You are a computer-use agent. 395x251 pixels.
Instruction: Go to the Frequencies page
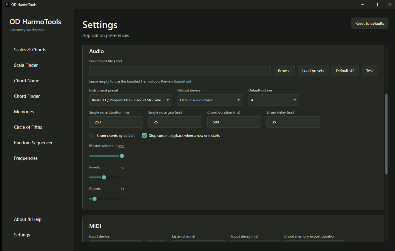click(26, 158)
